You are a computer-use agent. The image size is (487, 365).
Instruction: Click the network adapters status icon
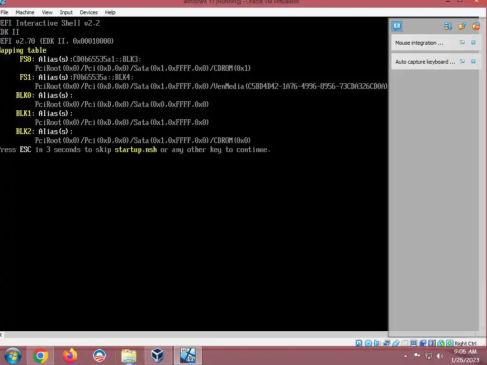tap(386, 343)
